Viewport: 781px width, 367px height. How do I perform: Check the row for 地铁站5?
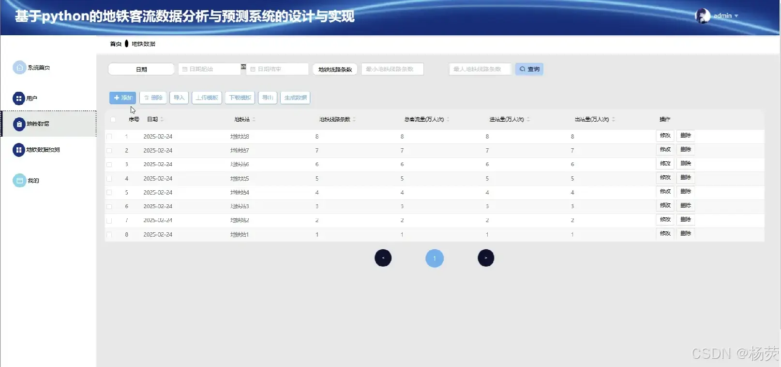coord(109,179)
